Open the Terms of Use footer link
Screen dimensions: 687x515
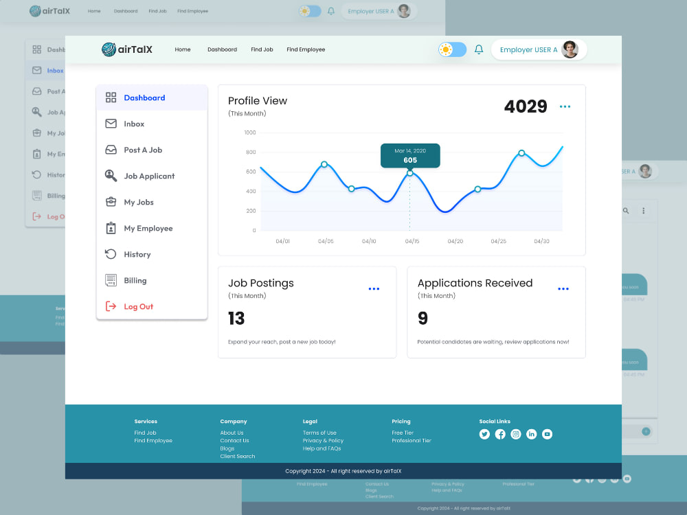(319, 433)
